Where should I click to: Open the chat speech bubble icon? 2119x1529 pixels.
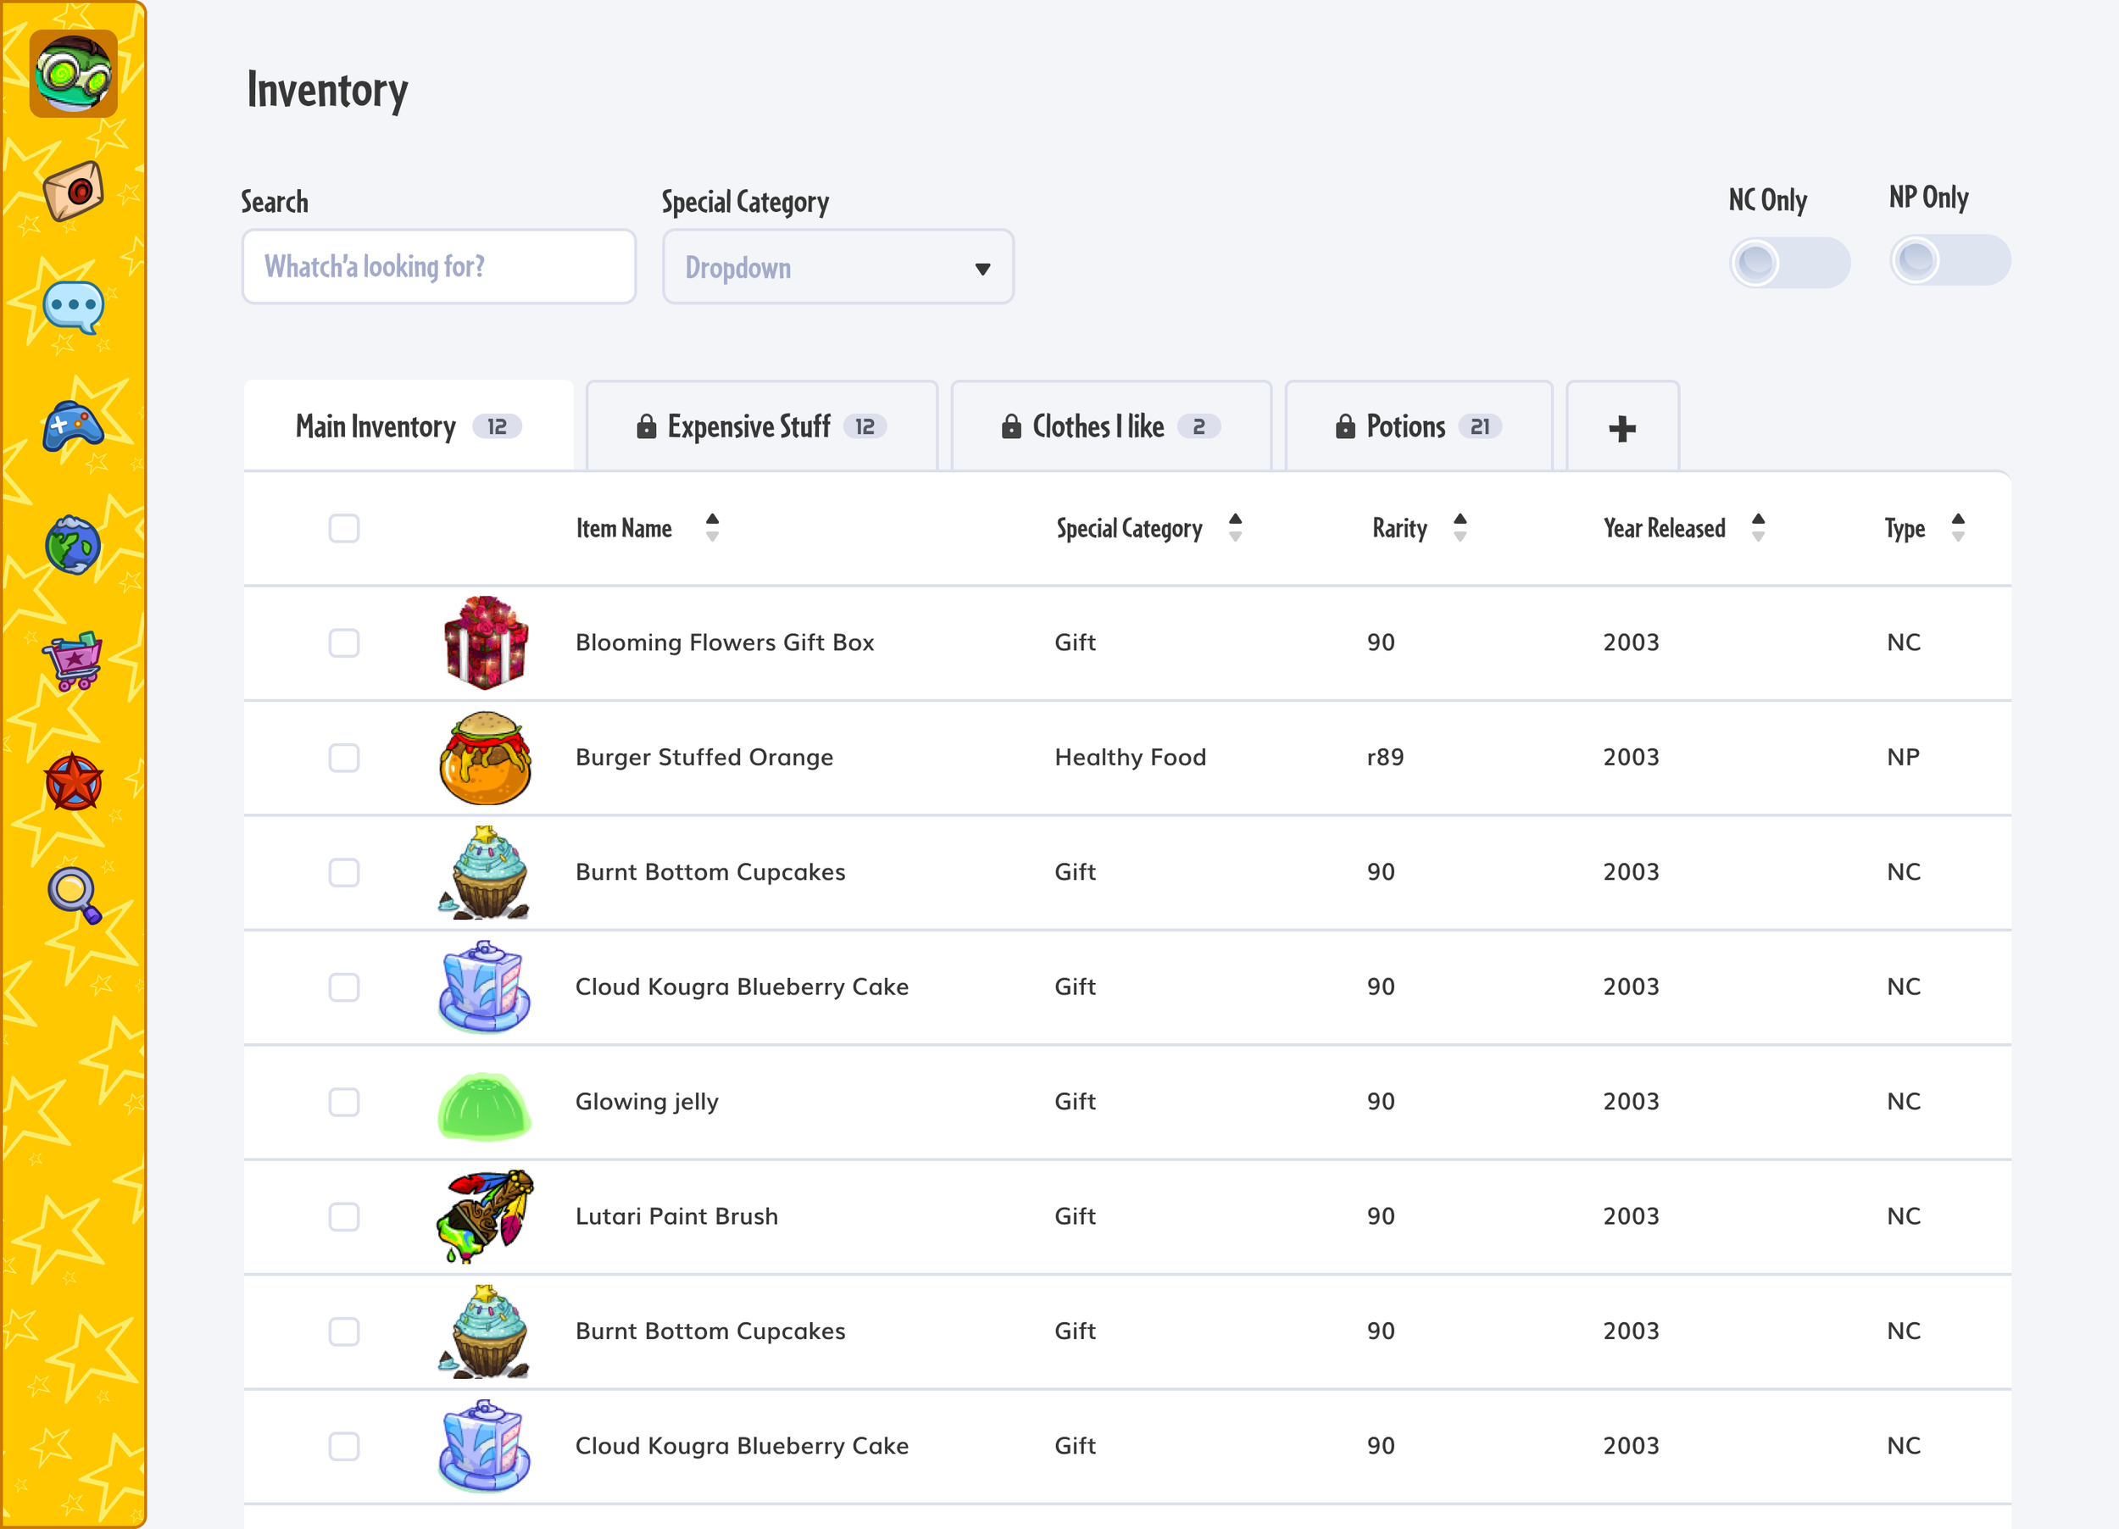coord(73,308)
